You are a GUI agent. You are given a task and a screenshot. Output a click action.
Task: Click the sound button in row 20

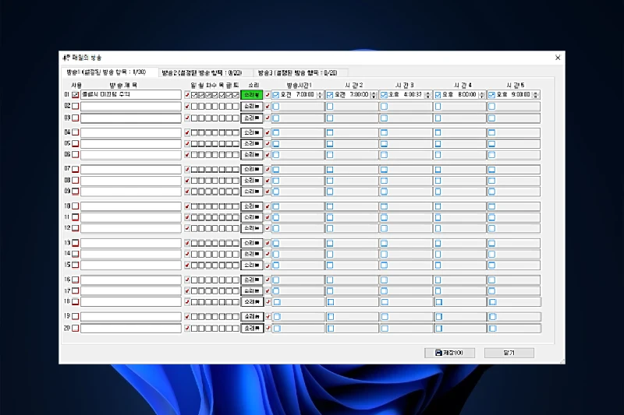(x=252, y=329)
